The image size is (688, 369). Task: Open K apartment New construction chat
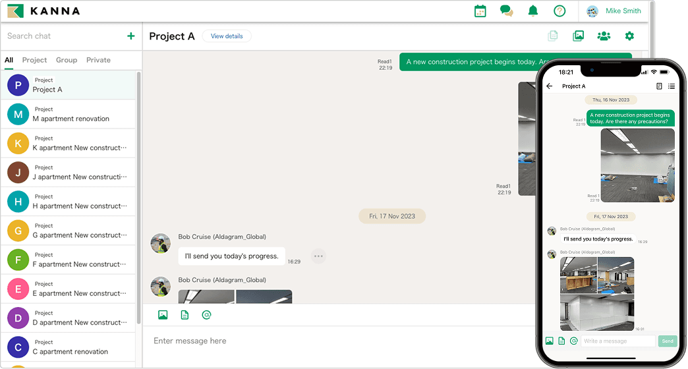click(x=69, y=144)
